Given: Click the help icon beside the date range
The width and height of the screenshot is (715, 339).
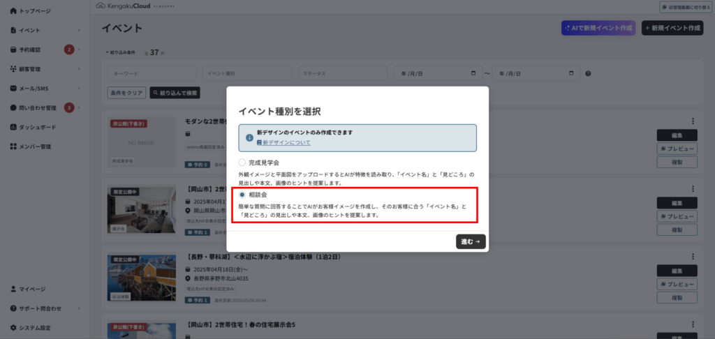Looking at the screenshot, I should 588,73.
